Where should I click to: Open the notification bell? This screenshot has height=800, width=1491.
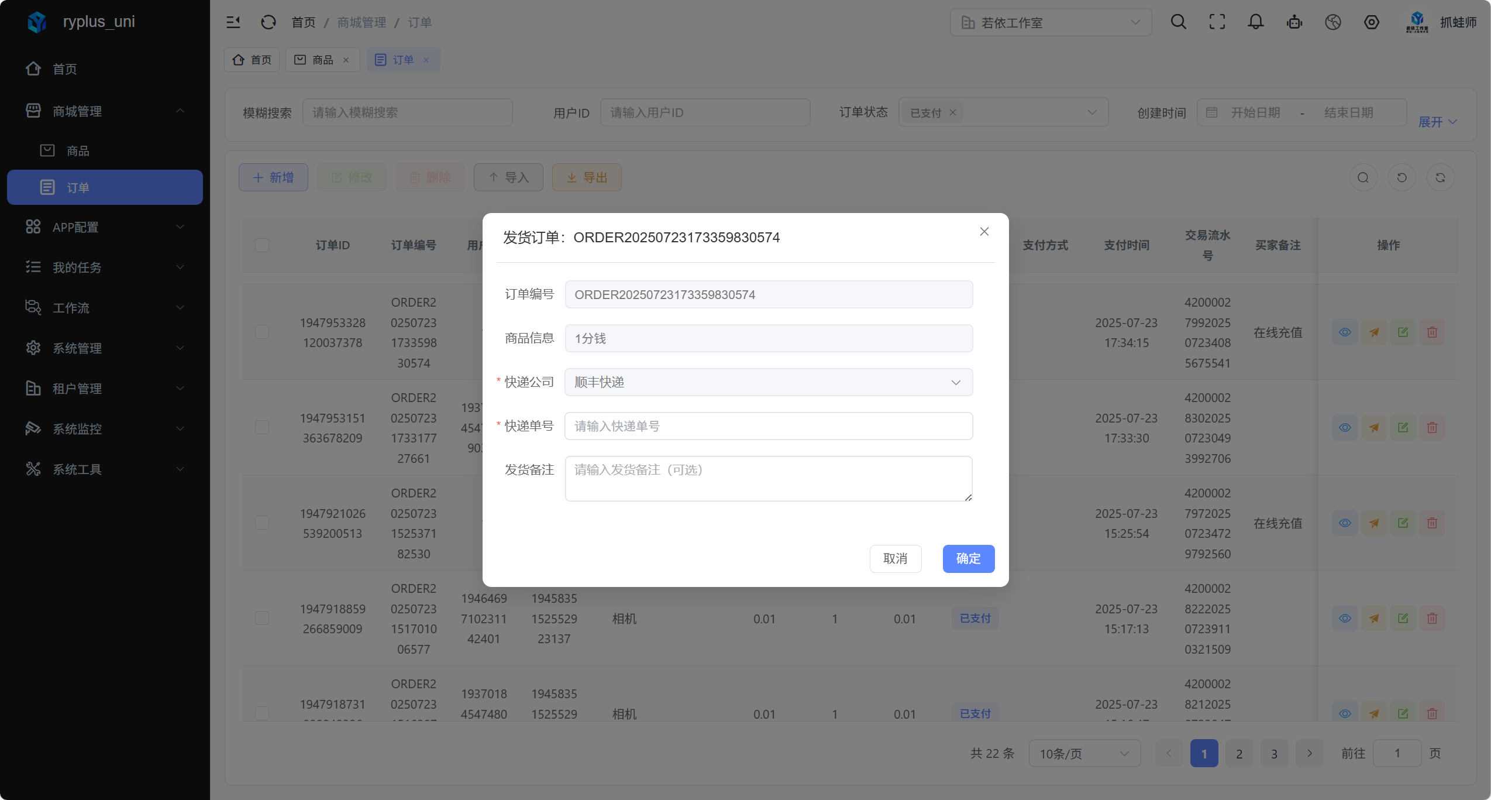pos(1255,22)
